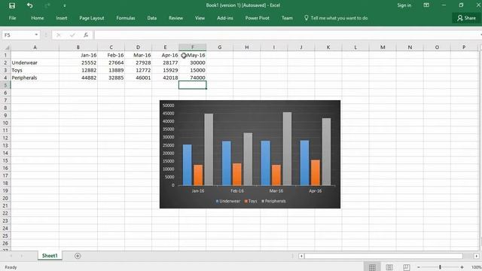Viewport: 482px width, 271px height.
Task: Click the 100% zoom level
Action: coord(476,267)
